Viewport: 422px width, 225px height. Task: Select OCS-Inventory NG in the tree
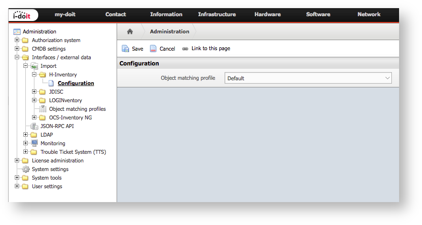point(70,118)
